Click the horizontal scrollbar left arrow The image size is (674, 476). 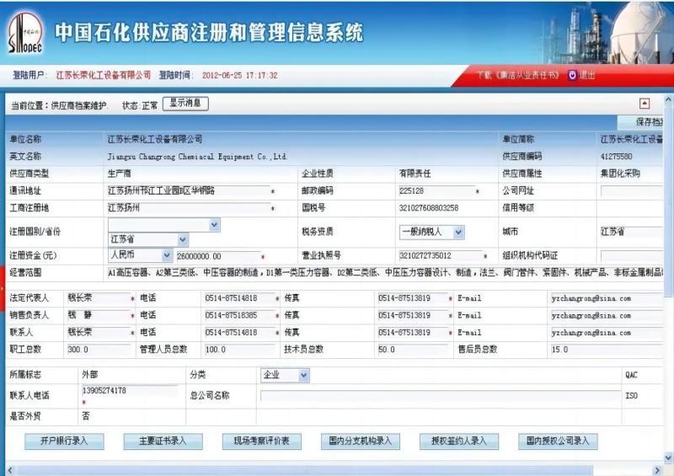coord(10,470)
